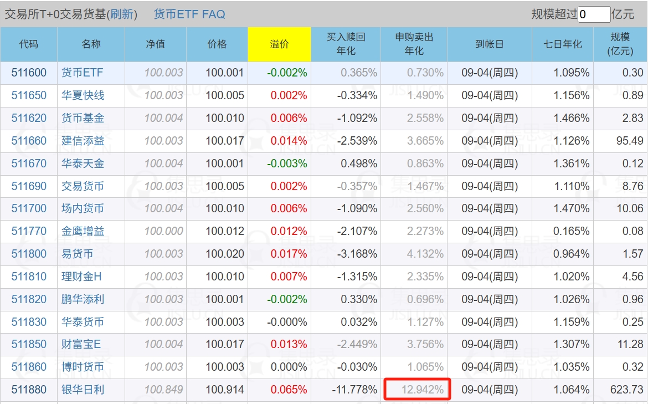648x404 pixels.
Task: Open fund code 511670 link
Action: pyautogui.click(x=29, y=163)
